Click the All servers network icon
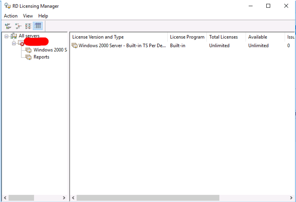This screenshot has height=202, width=296. (14, 36)
